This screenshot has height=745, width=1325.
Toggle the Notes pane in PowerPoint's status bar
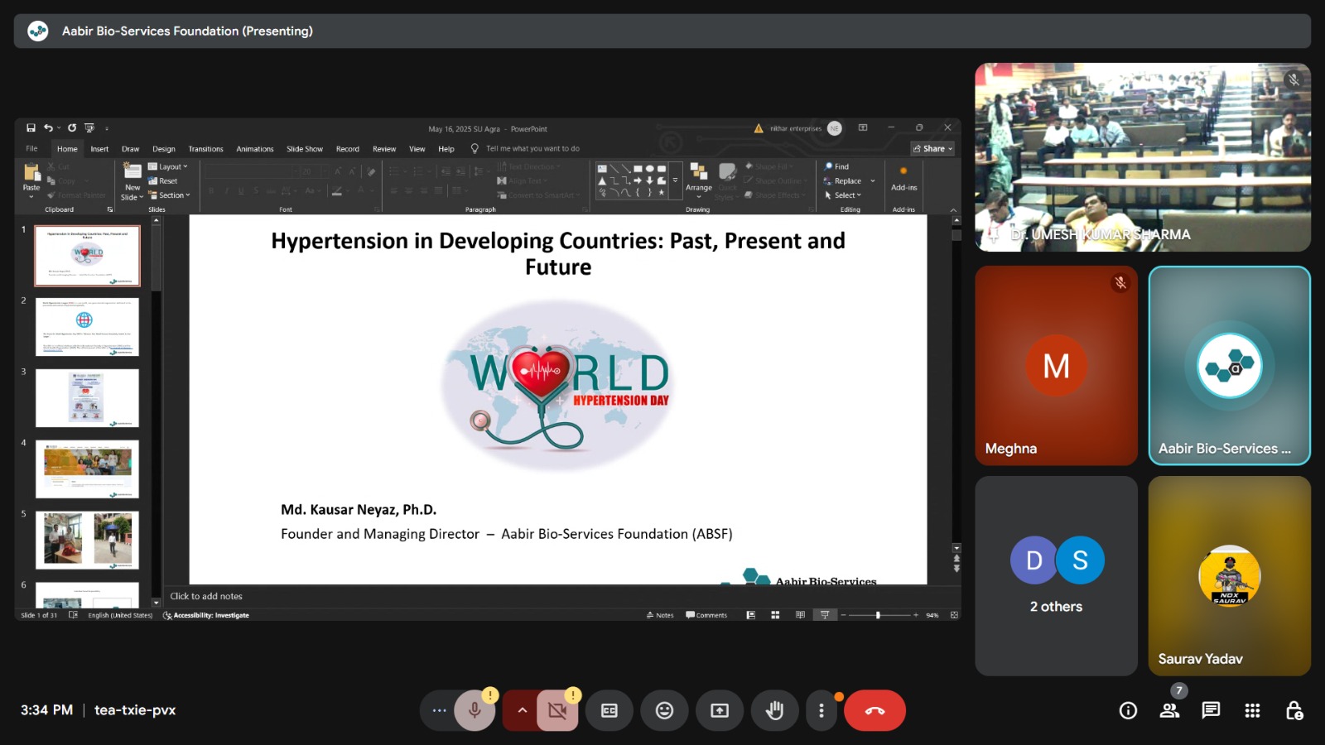click(x=660, y=615)
